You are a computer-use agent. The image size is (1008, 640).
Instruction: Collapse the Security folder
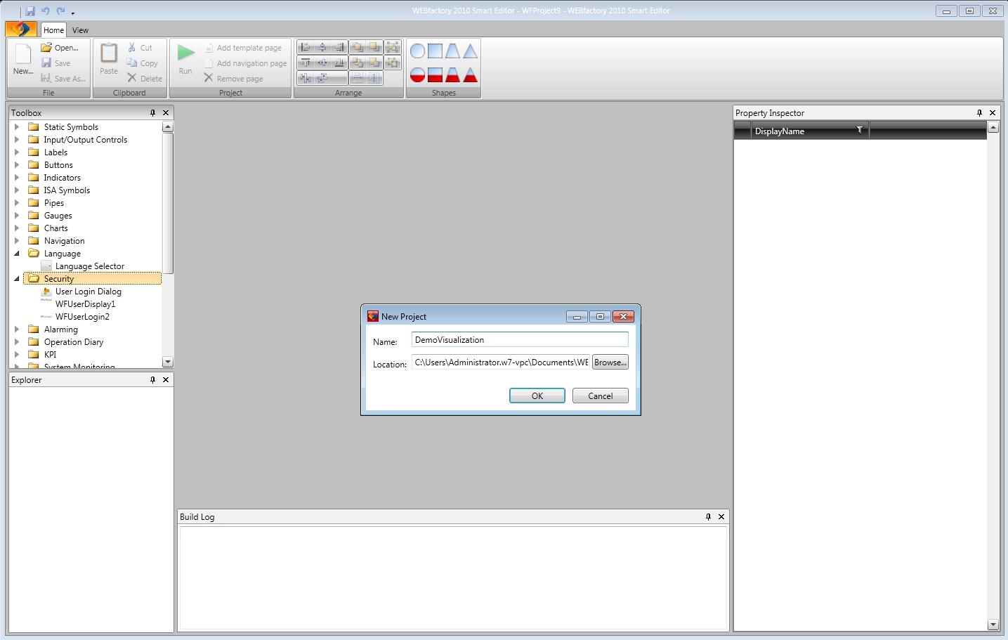pos(17,279)
